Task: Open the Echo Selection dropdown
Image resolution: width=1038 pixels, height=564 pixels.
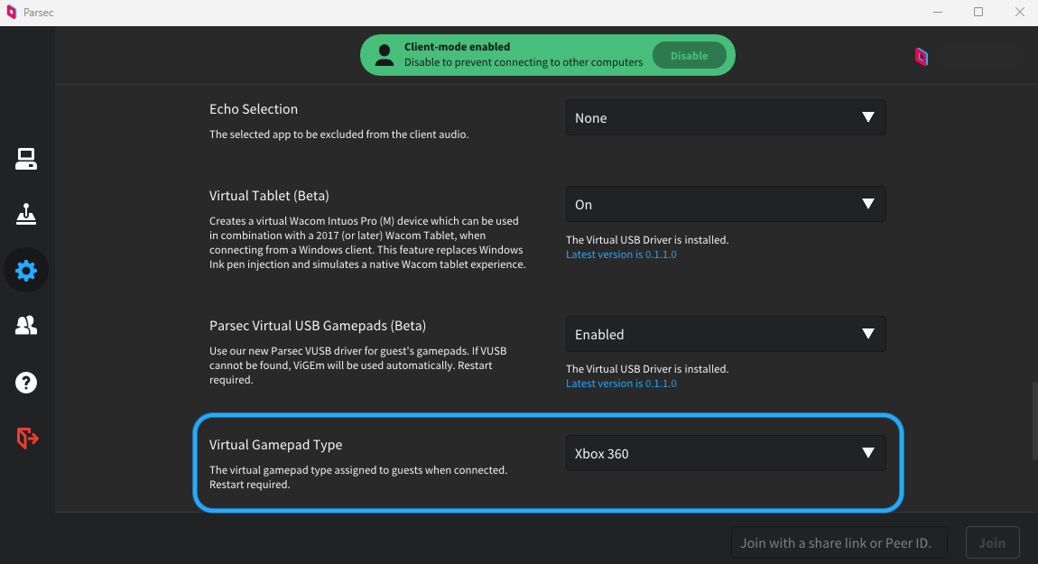Action: coord(726,118)
